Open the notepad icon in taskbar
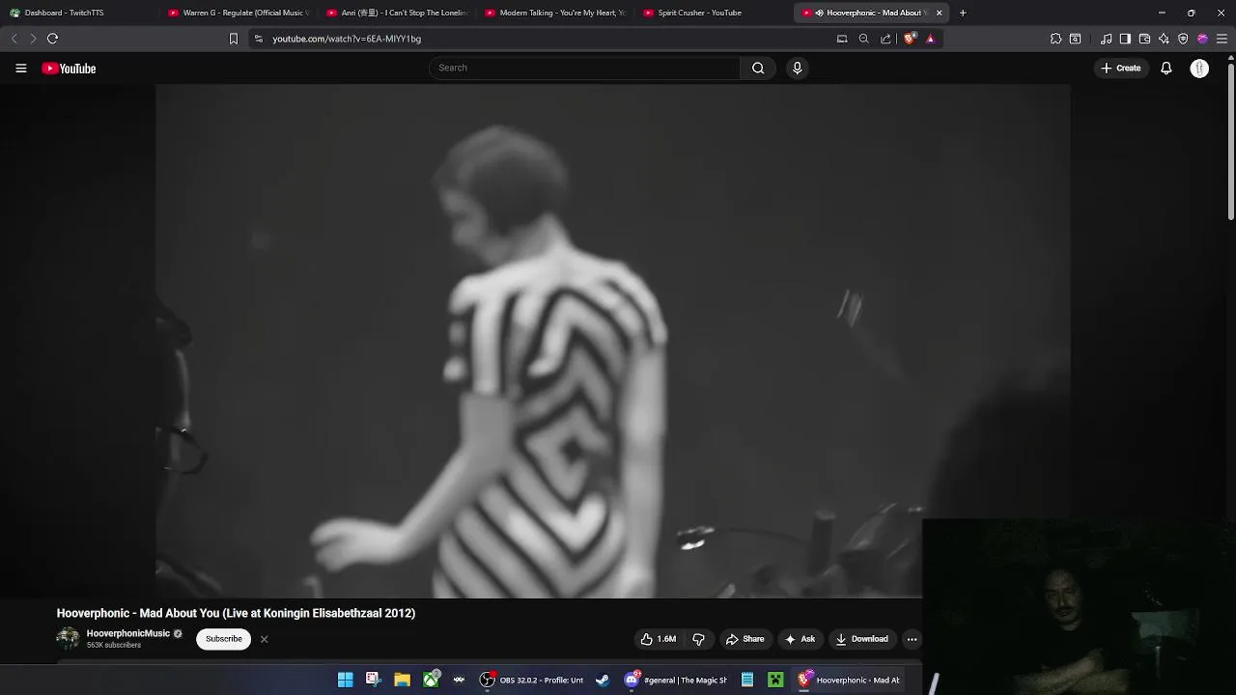The width and height of the screenshot is (1236, 695). (746, 680)
